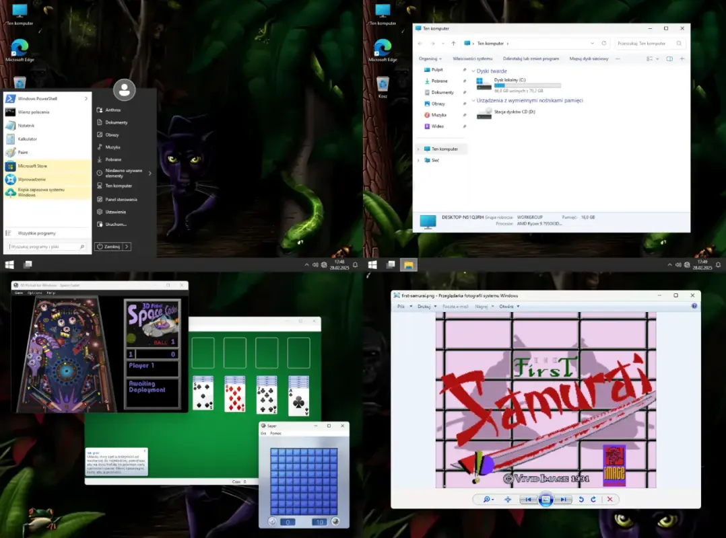The height and width of the screenshot is (538, 726).
Task: Click the Wyszukaj programy i pliki search field
Action: coord(46,247)
